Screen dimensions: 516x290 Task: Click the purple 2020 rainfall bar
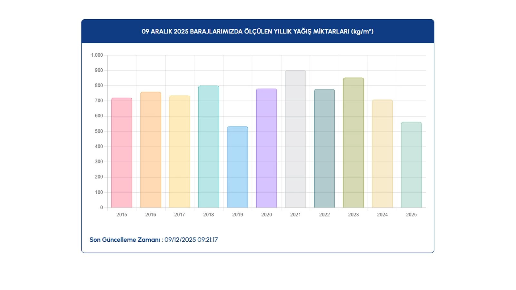click(266, 148)
